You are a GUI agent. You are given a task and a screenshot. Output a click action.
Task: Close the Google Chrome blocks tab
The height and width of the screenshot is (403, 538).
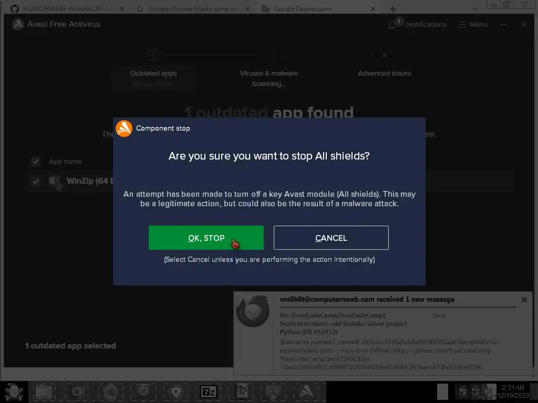click(247, 9)
